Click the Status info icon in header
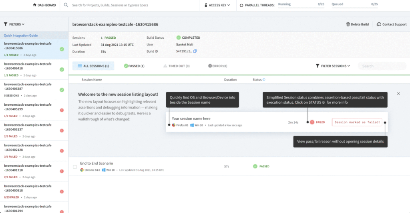The width and height of the screenshot is (410, 213). (x=264, y=80)
